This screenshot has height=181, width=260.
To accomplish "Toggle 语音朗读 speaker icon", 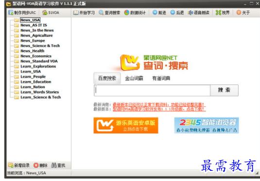I will click(x=191, y=13).
